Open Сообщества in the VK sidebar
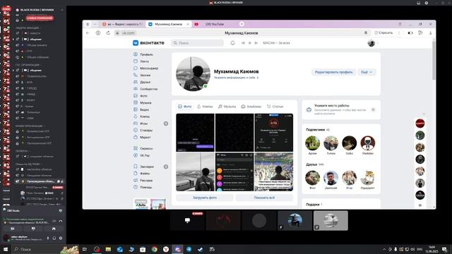452x254 pixels. point(145,89)
